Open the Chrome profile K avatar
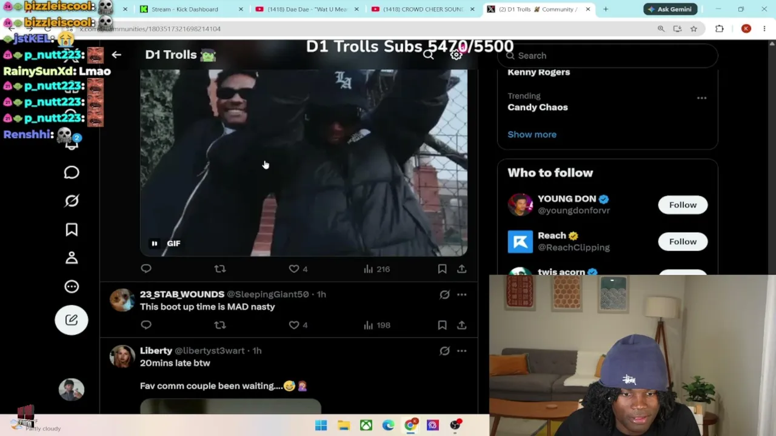 746,28
